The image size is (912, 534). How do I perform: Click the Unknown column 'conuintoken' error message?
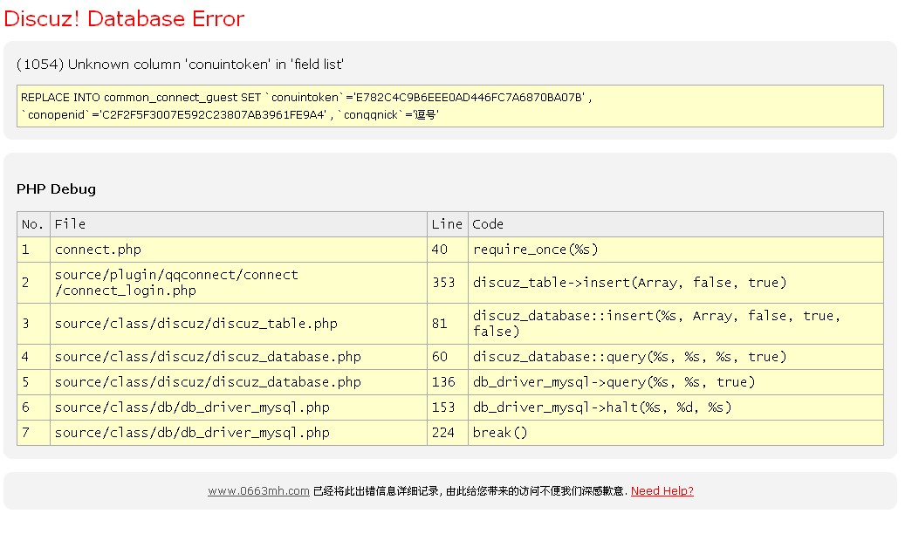(180, 64)
